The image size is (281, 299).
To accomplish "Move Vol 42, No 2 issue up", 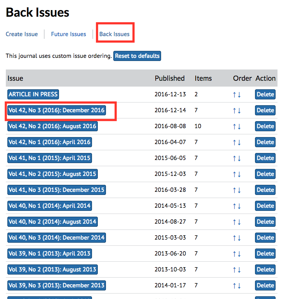I will coord(234,126).
